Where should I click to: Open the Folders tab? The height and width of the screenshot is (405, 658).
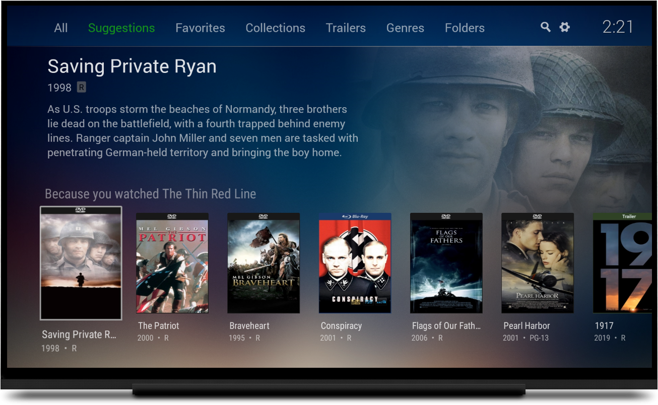[465, 28]
